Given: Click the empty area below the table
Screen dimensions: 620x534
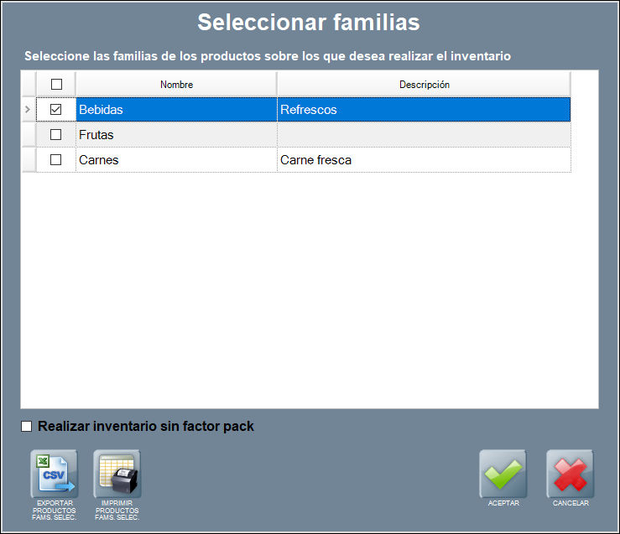Looking at the screenshot, I should [x=309, y=293].
